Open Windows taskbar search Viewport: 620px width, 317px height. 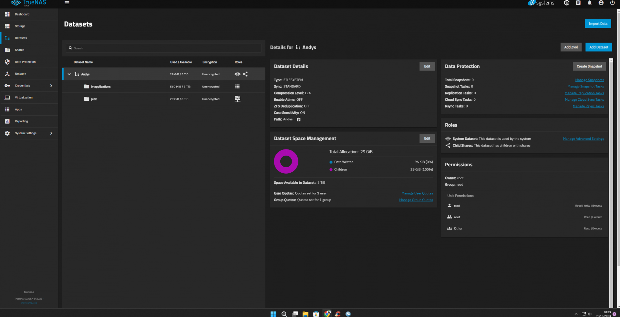tap(284, 314)
